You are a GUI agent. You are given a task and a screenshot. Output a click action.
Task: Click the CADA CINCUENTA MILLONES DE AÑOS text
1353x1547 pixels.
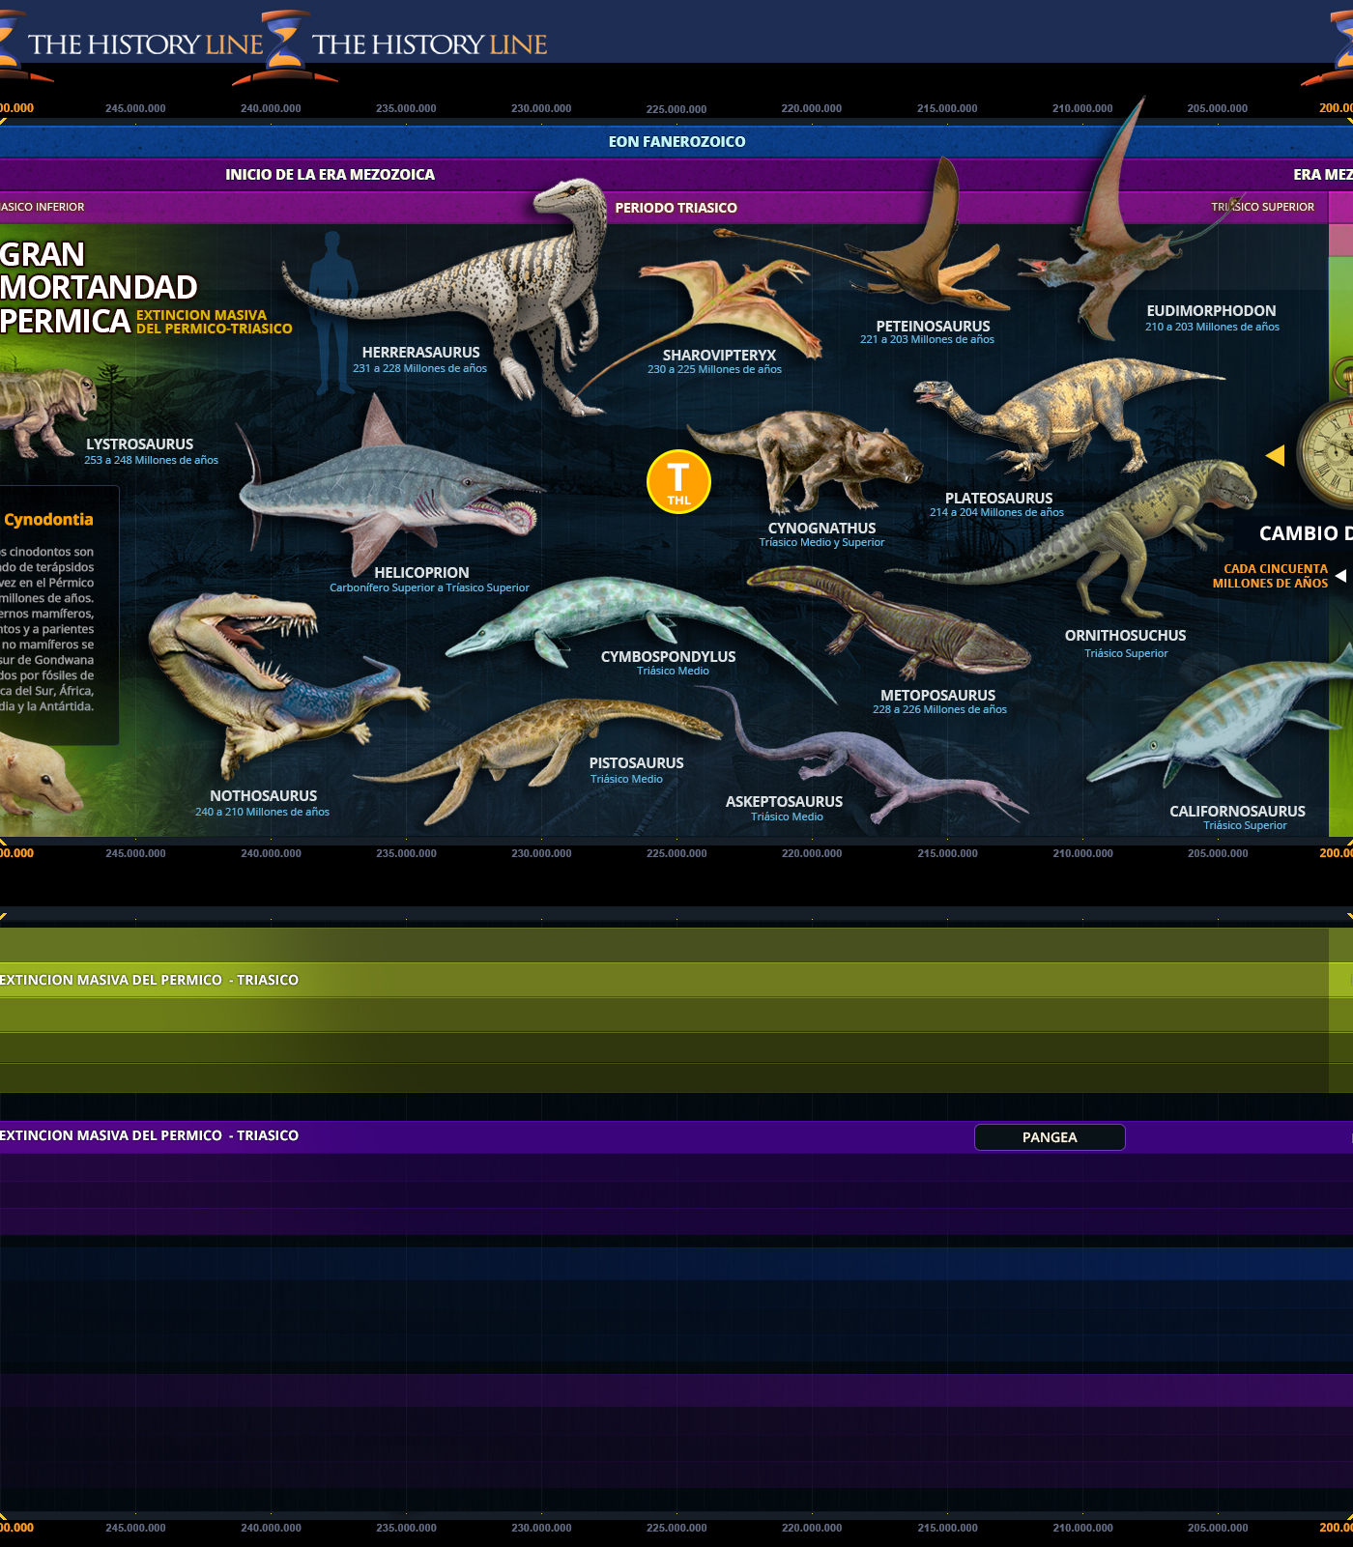point(1270,576)
